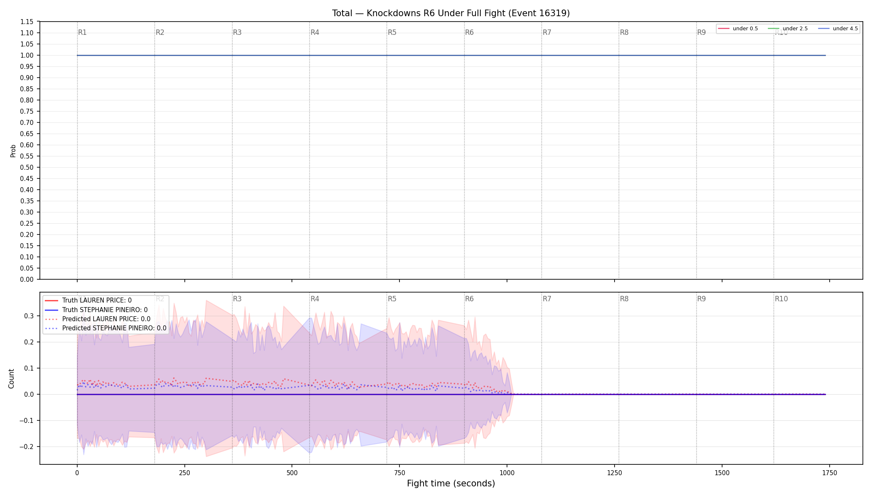This screenshot has width=872, height=498.
Task: Click the R1 round marker in probability chart
Action: [x=83, y=32]
